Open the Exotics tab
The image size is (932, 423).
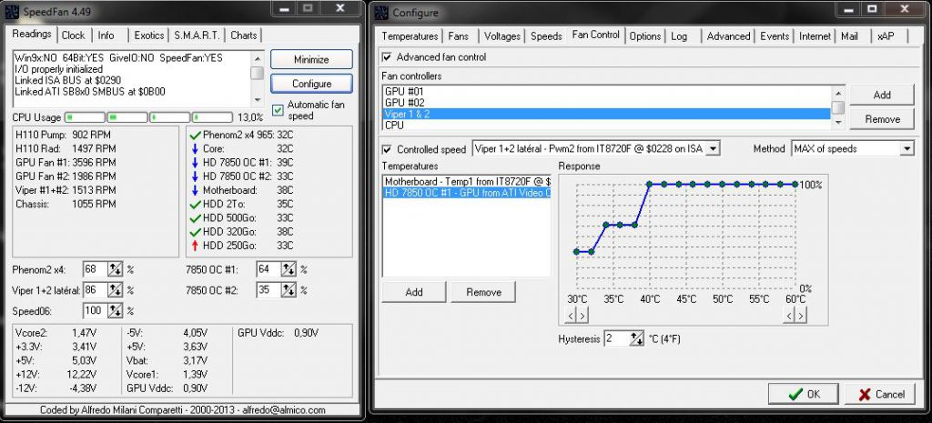(x=148, y=35)
